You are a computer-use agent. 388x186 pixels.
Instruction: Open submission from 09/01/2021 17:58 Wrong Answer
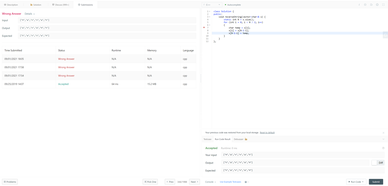66,67
